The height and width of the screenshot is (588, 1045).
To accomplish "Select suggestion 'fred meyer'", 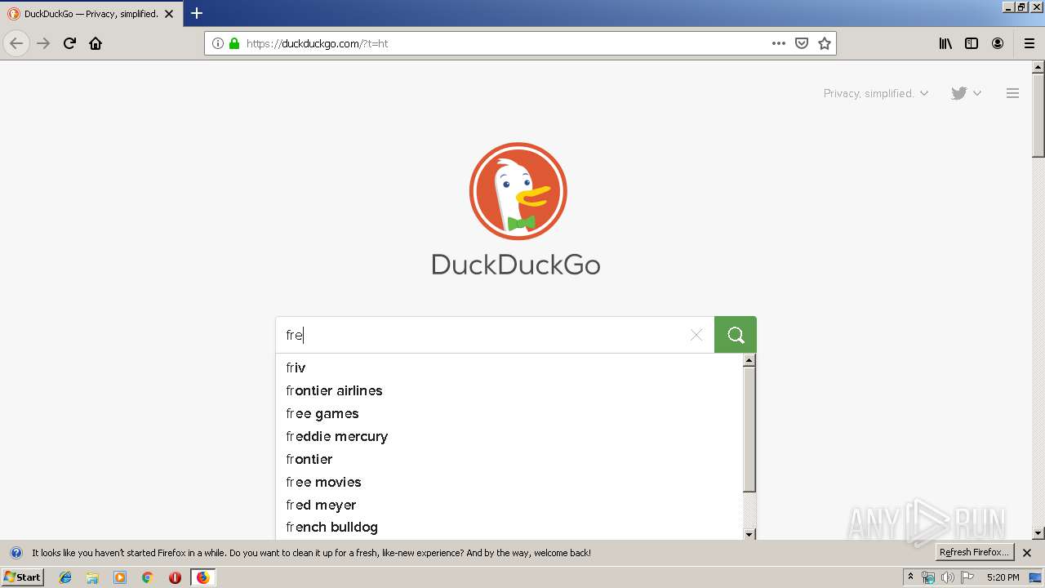I will click(x=509, y=505).
